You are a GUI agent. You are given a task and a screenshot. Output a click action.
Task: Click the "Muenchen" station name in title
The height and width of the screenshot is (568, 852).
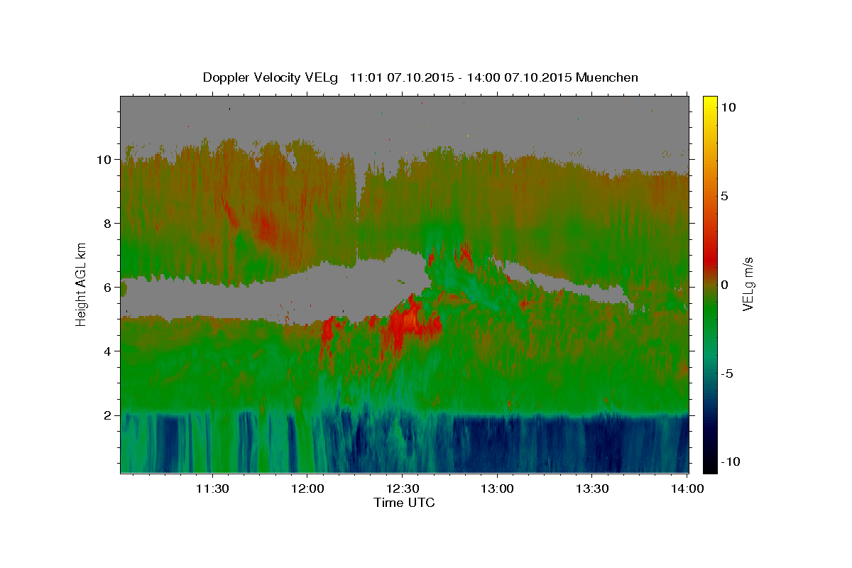tap(608, 77)
